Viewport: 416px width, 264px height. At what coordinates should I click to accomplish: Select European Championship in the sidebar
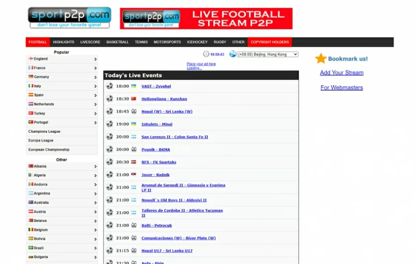tap(49, 150)
